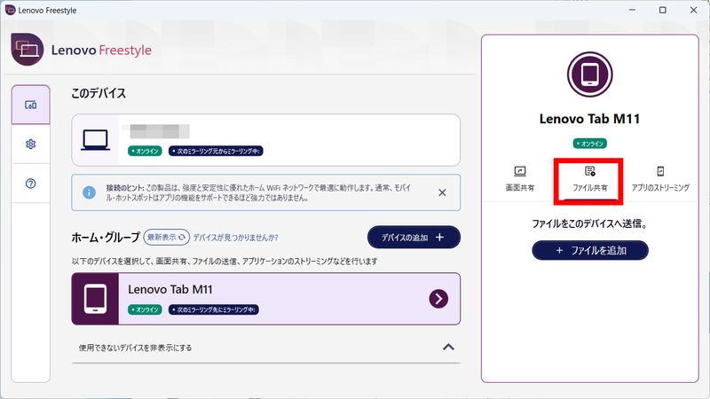710x399 pixels.
Task: Open the デバイスが見つかりませんか? link
Action: tap(235, 238)
